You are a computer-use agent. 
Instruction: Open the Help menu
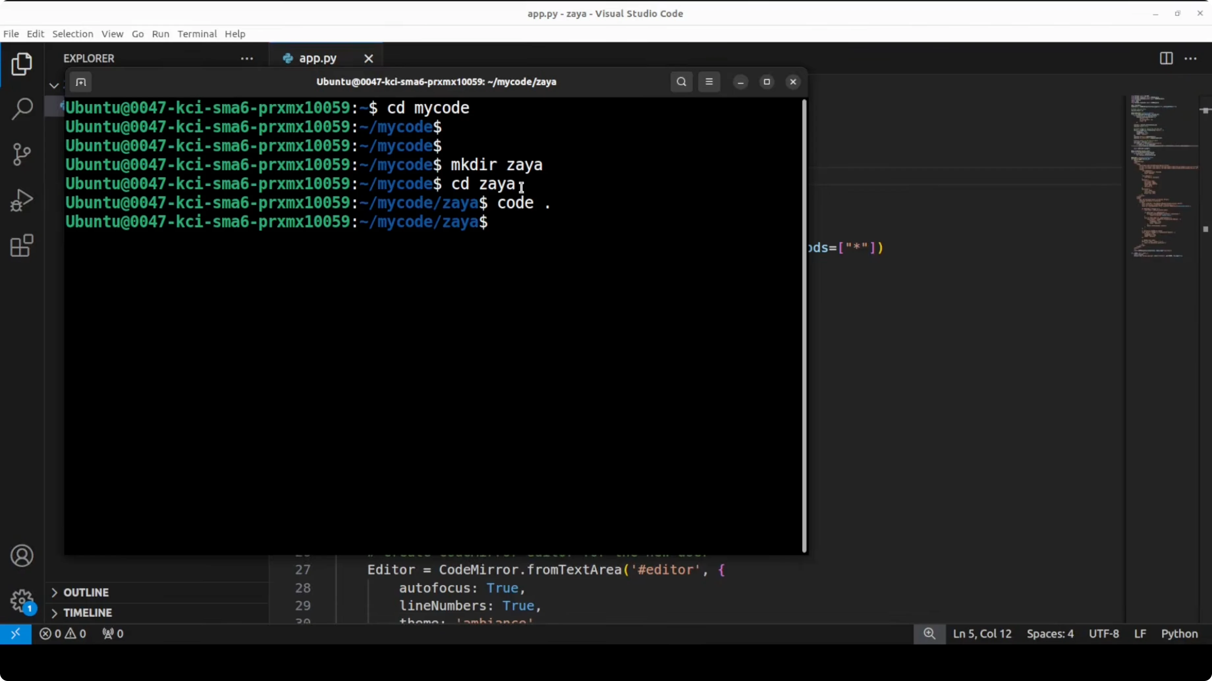235,34
